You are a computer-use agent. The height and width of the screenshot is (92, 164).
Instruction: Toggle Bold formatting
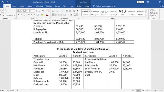(19, 15)
